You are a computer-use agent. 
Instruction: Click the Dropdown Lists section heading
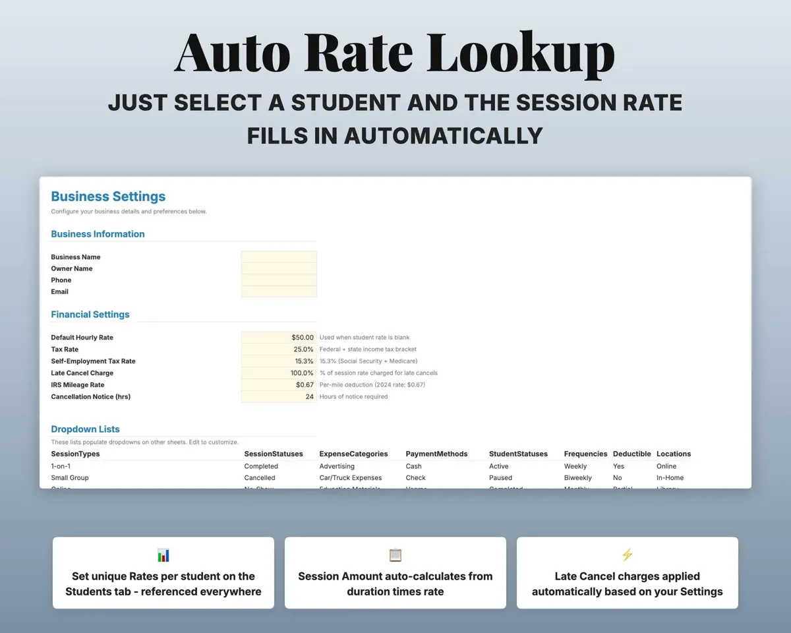(x=85, y=429)
